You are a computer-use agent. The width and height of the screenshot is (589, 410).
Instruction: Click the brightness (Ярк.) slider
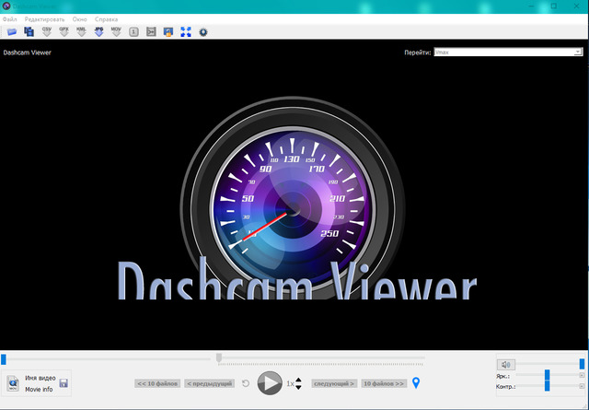[x=548, y=376]
